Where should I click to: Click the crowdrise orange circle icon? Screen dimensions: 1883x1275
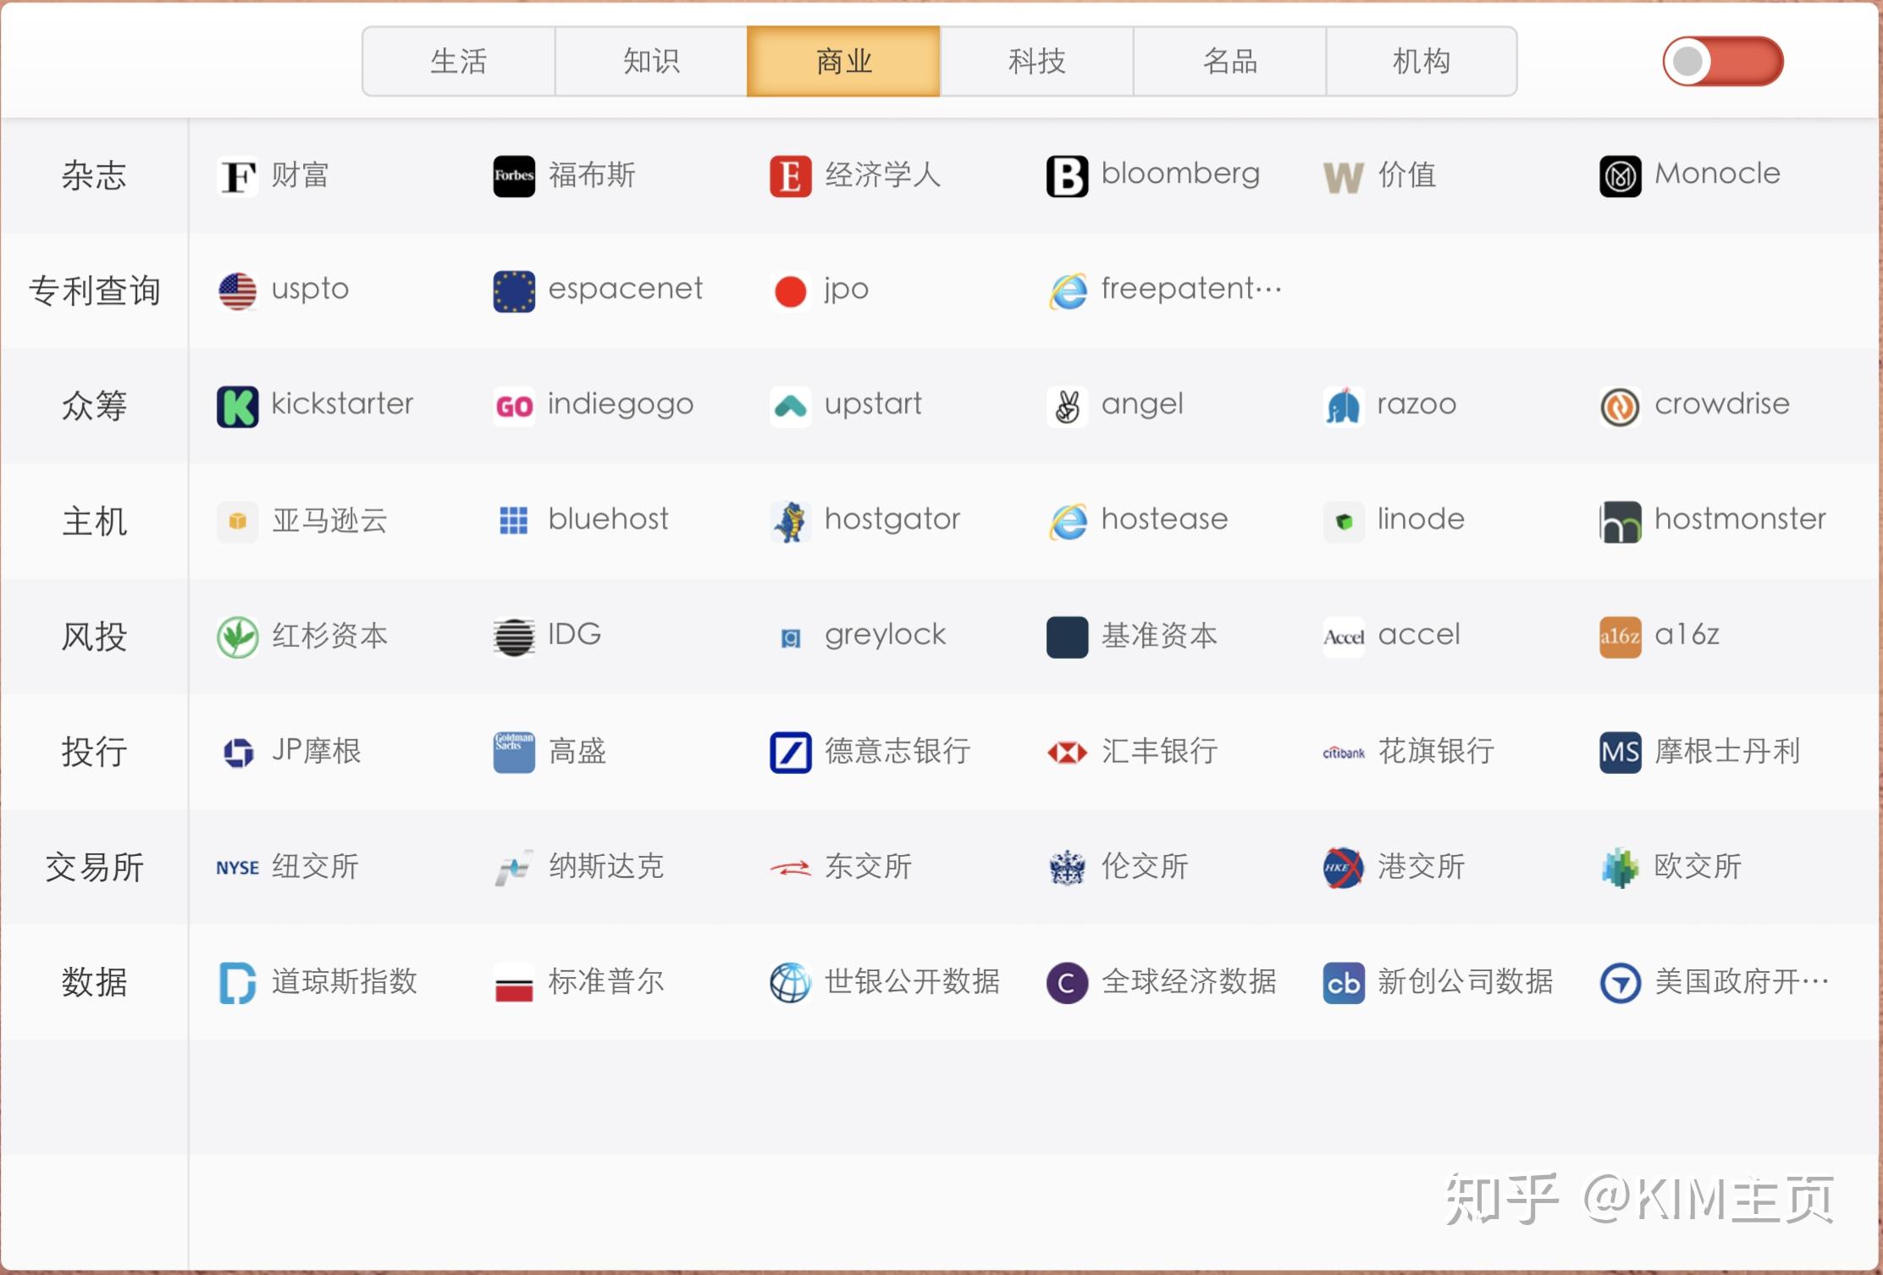point(1621,406)
